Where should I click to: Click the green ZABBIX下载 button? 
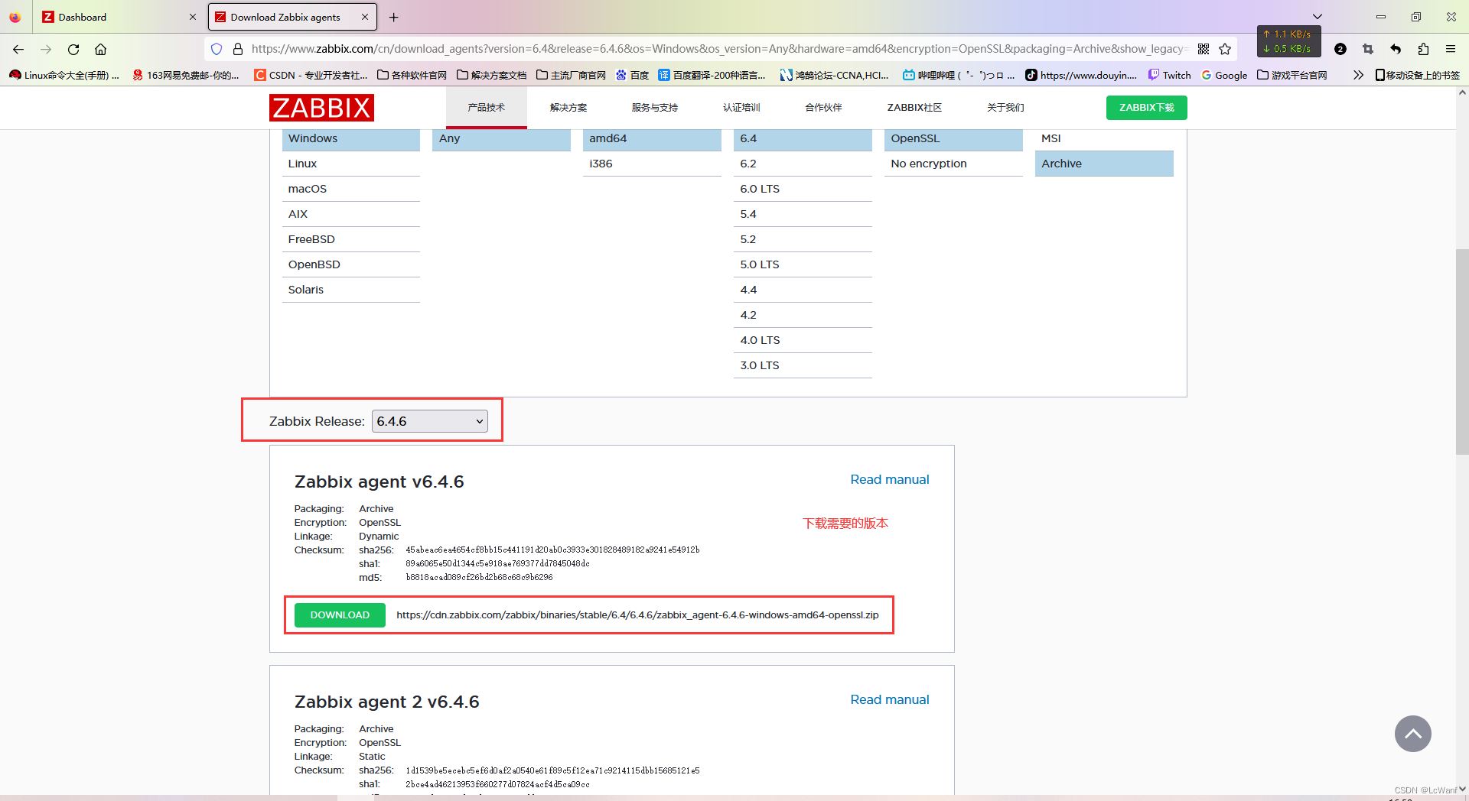click(1146, 108)
